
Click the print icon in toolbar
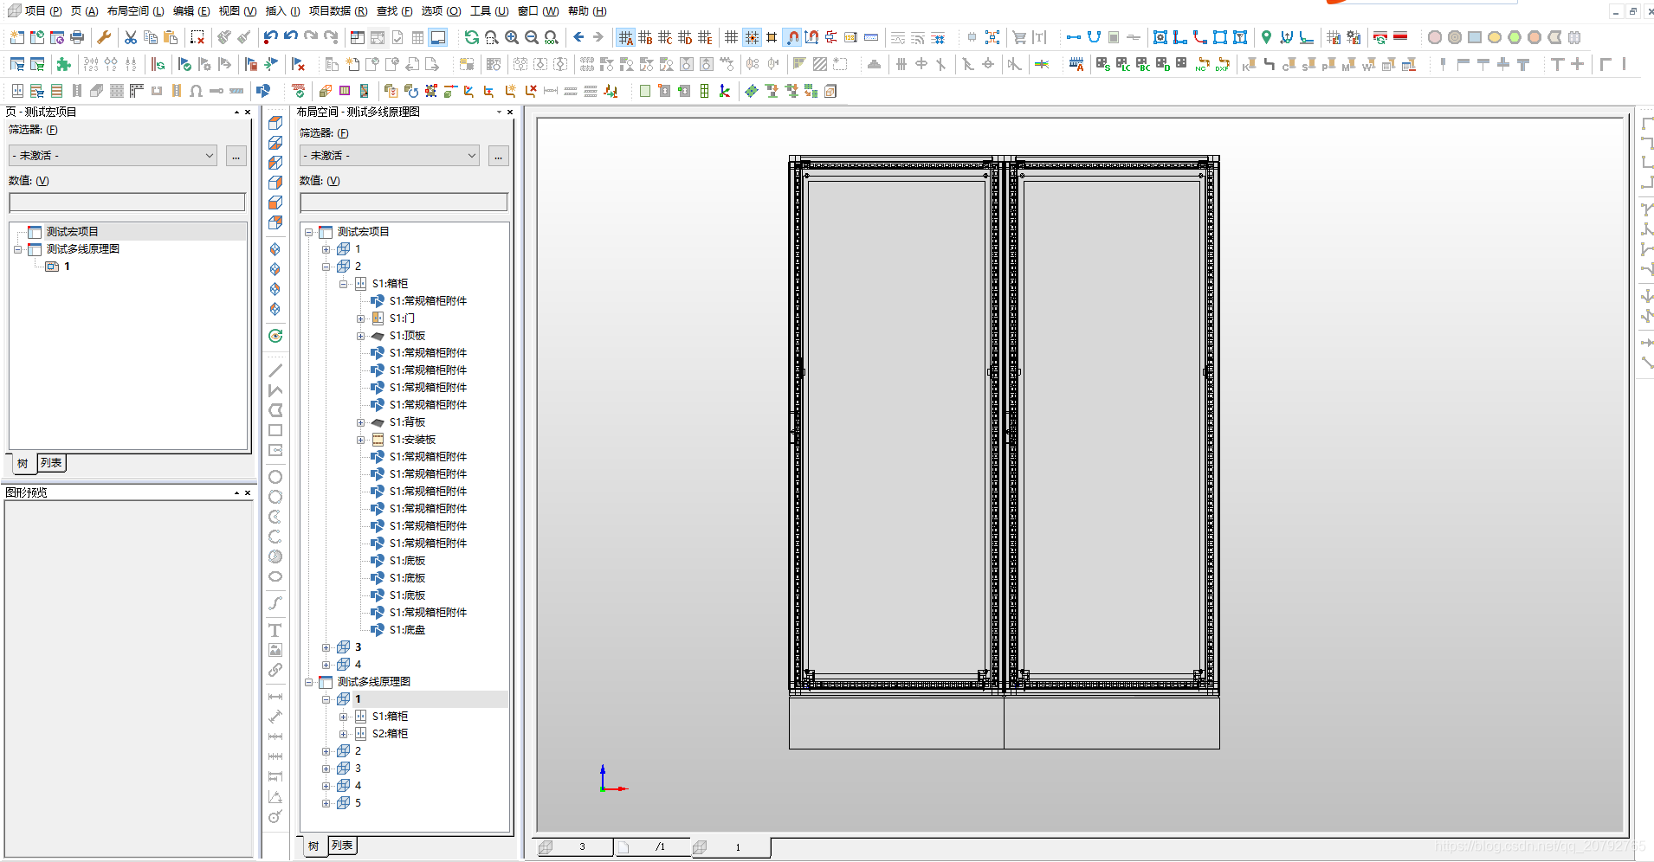pos(77,37)
